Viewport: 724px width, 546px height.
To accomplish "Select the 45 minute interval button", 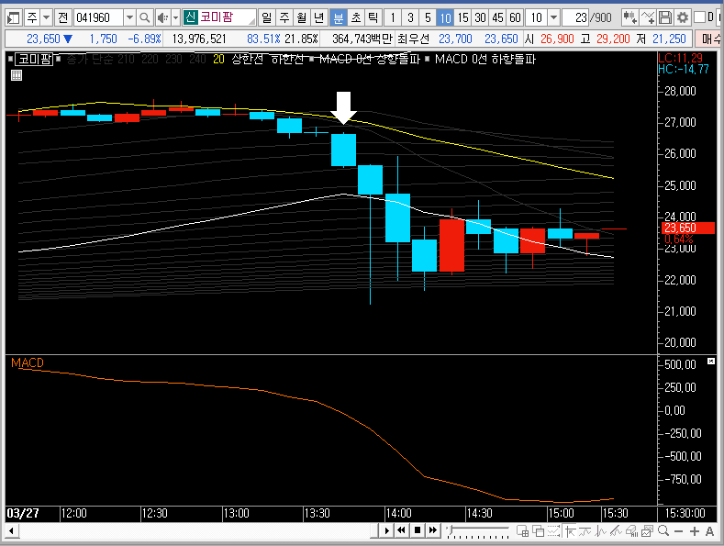I will click(497, 18).
